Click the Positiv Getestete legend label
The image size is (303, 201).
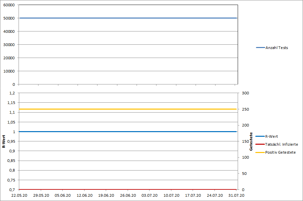[x=280, y=152]
